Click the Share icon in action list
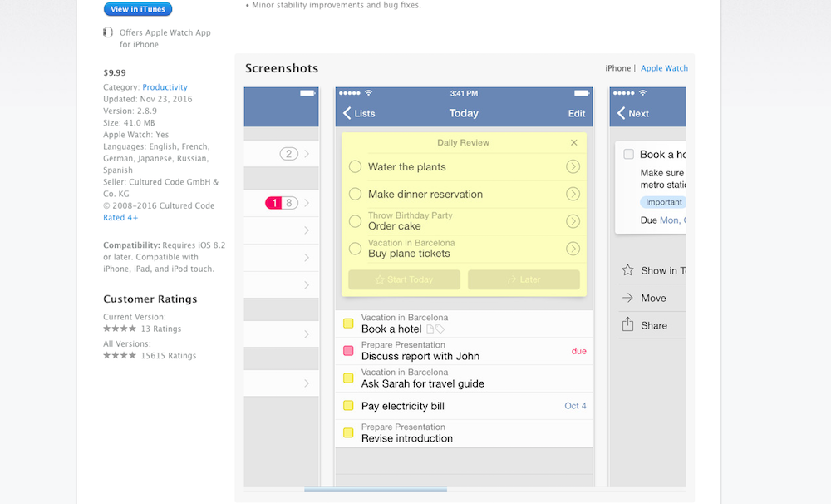Screen dimensions: 831x504 click(x=628, y=325)
